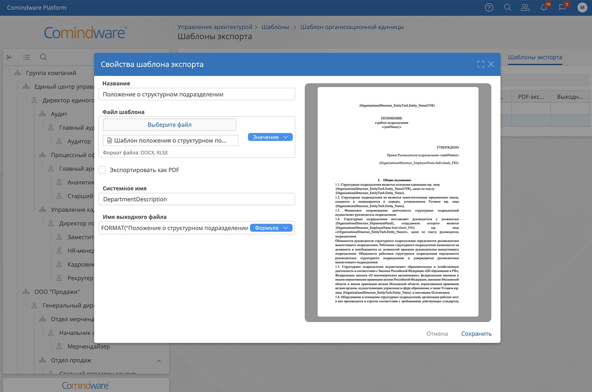The image size is (592, 392).
Task: Select Мерчендайзер in the tree
Action: (88, 346)
